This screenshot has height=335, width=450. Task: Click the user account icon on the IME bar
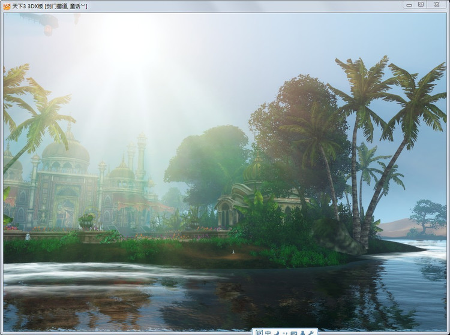[x=302, y=333]
